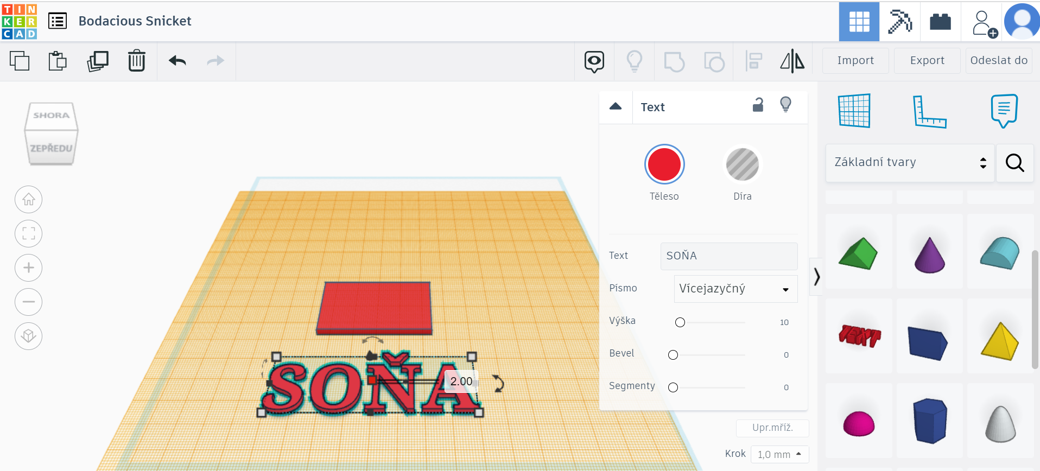Image resolution: width=1040 pixels, height=471 pixels.
Task: Open the Základní tvary shapes dropdown
Action: [x=910, y=162]
